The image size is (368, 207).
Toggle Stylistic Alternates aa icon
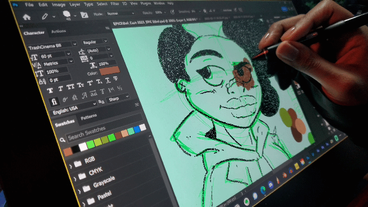[93, 93]
